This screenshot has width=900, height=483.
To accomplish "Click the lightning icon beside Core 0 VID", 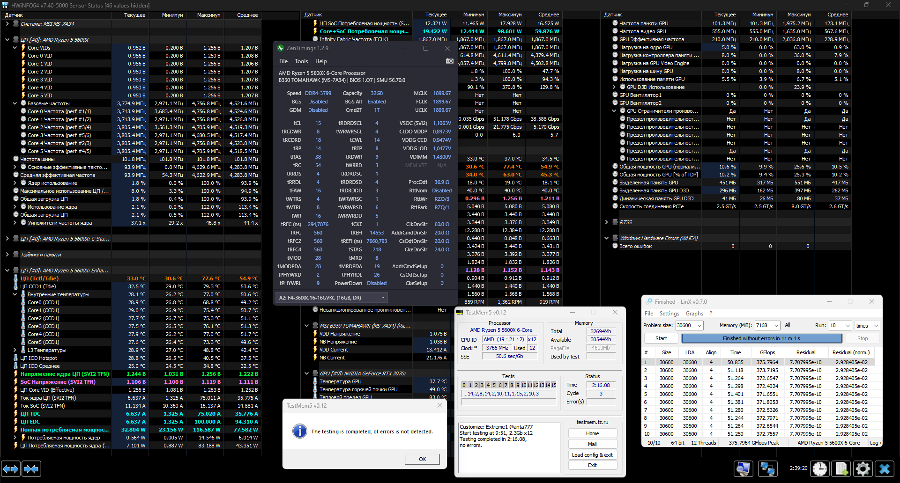I will [x=23, y=56].
